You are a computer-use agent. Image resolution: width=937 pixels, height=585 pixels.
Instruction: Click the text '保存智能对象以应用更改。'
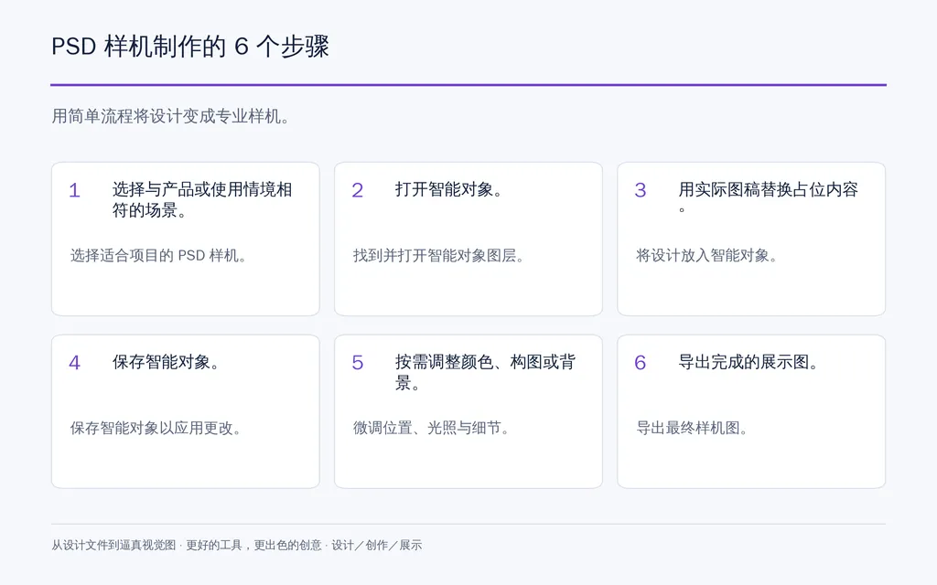(x=155, y=428)
